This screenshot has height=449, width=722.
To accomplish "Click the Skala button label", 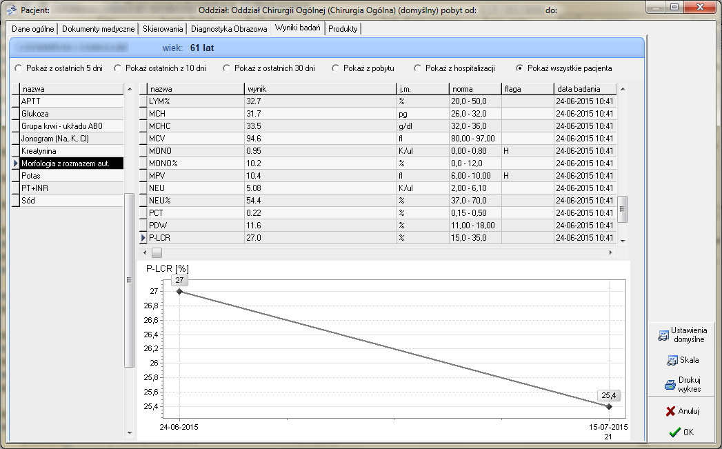I will [x=690, y=360].
